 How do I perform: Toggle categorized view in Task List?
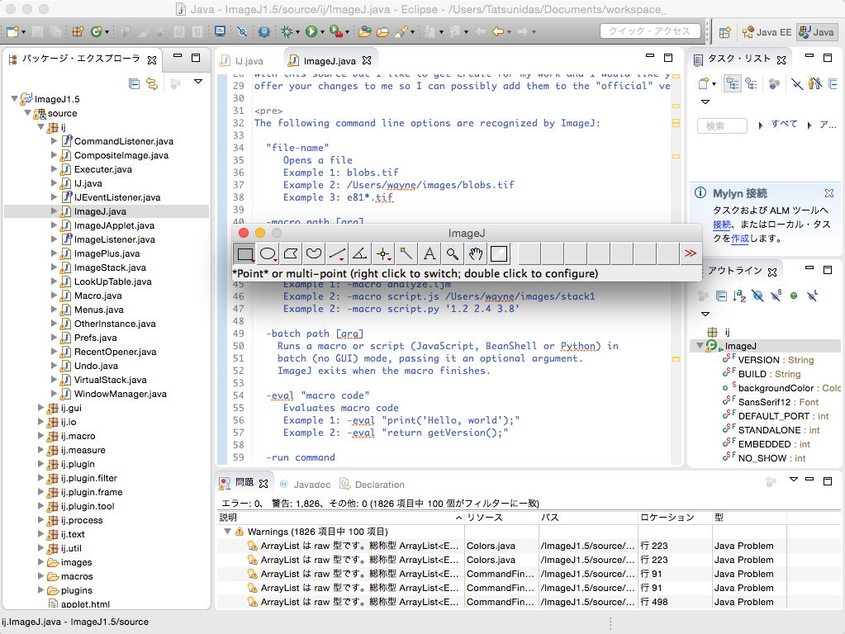tap(732, 83)
